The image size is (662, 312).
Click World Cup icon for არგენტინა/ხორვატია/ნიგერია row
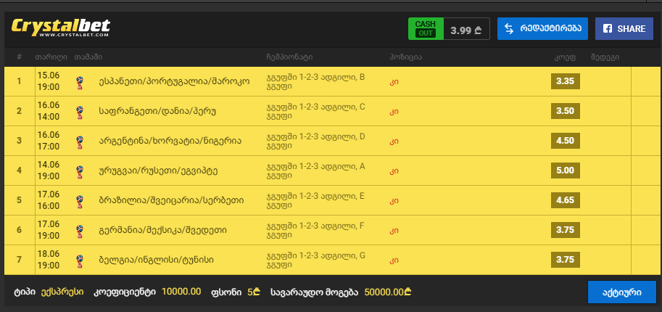point(79,141)
